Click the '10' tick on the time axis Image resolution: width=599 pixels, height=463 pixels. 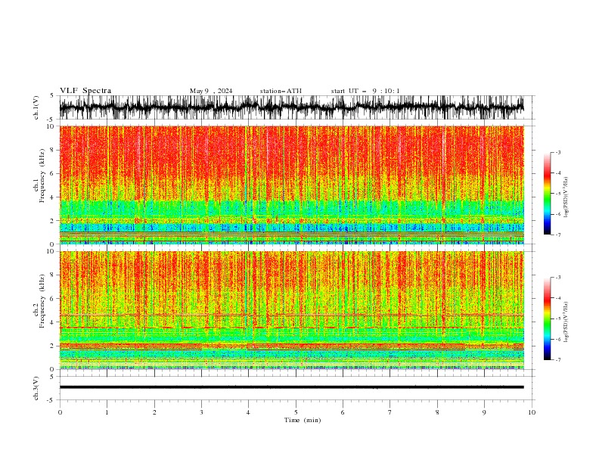pos(532,412)
